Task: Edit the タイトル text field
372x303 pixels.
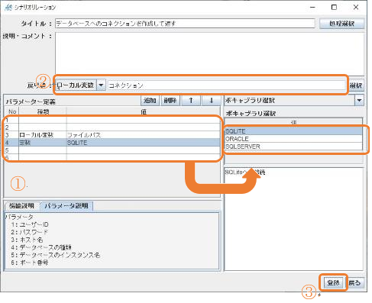Action: coord(185,24)
